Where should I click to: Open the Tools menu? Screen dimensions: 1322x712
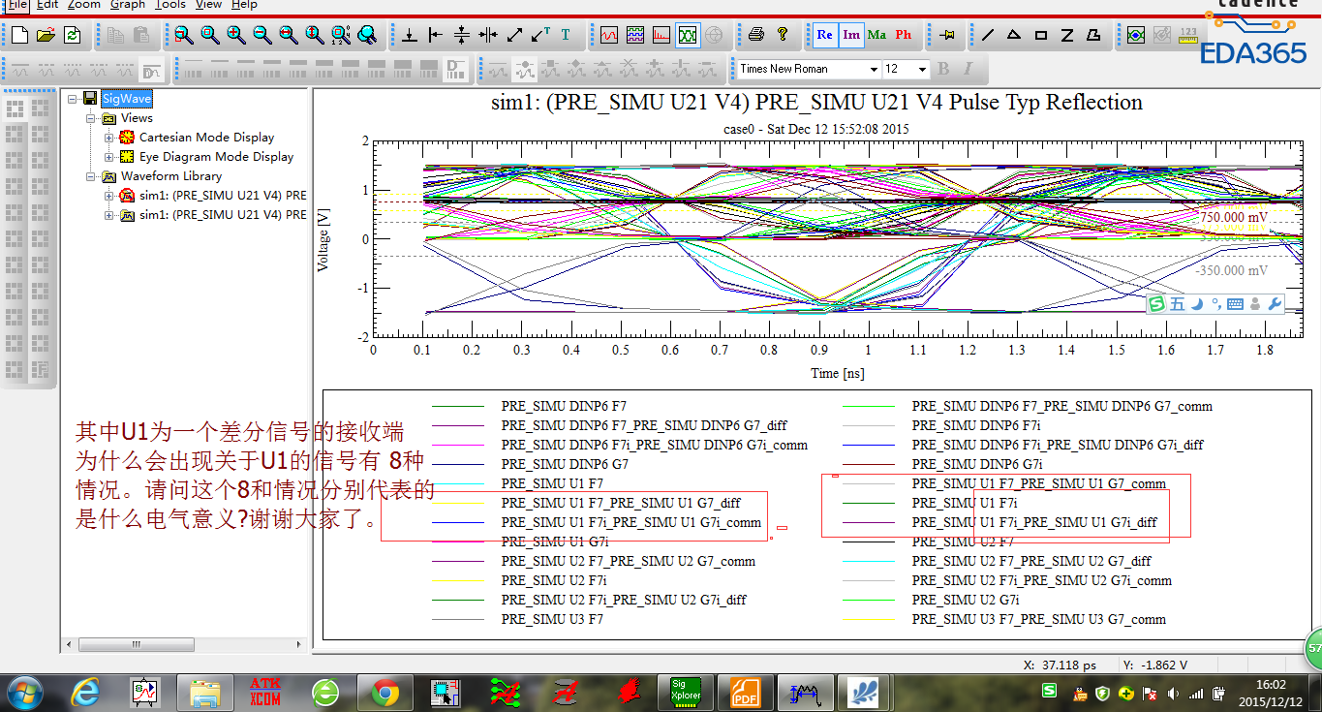[170, 5]
